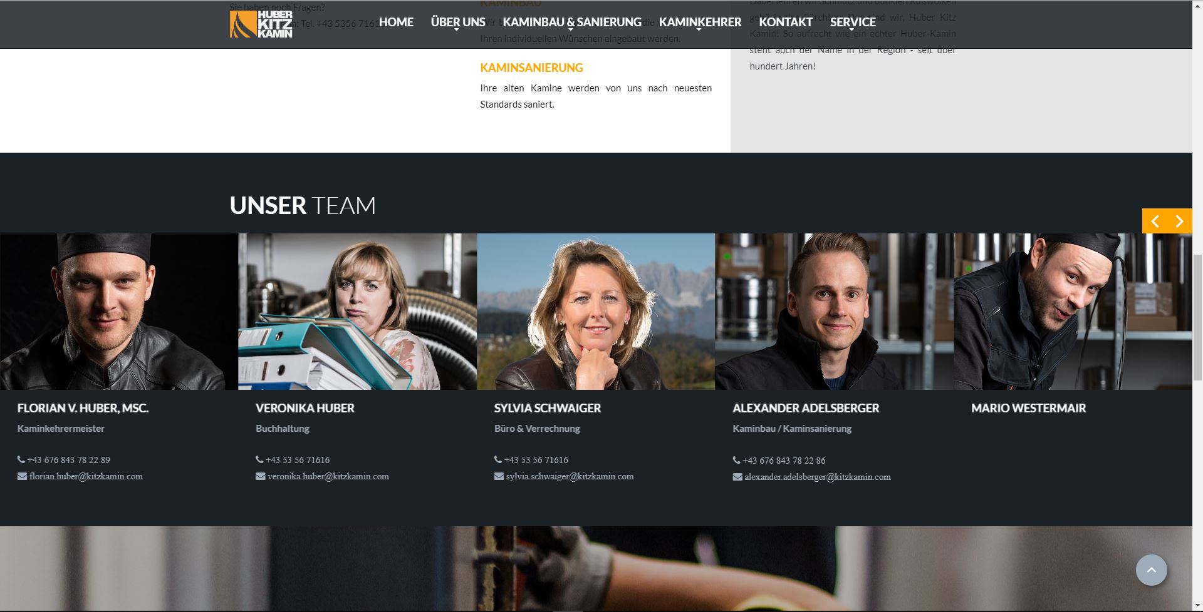Image resolution: width=1203 pixels, height=612 pixels.
Task: Email veronika.huber@kitzkamin.com
Action: tap(328, 476)
